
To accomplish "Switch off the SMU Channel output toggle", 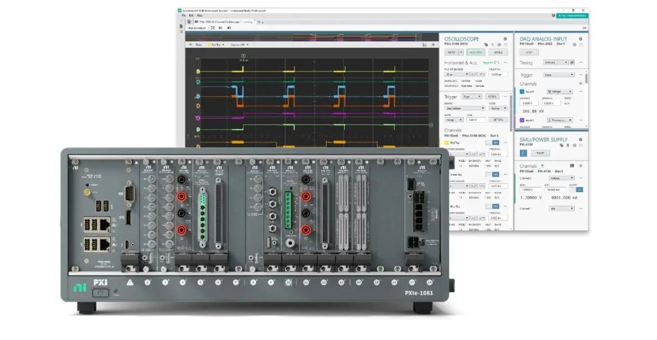I will click(579, 190).
